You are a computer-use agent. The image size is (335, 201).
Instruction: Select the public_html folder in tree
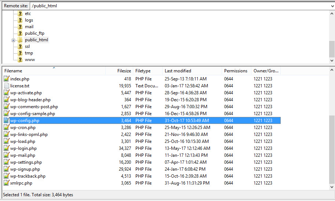pos(37,40)
